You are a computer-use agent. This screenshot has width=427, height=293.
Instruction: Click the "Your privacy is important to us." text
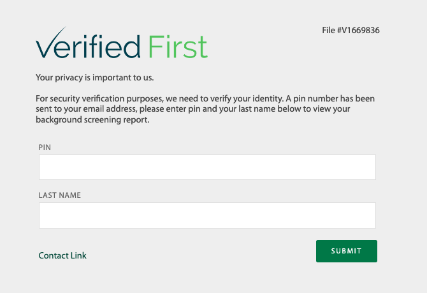(95, 77)
